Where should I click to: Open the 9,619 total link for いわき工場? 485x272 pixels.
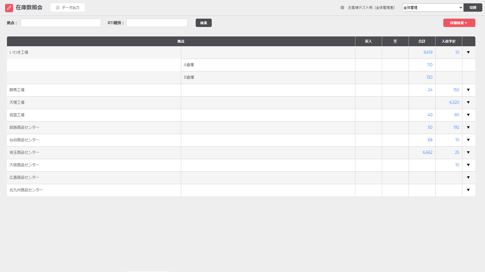(x=428, y=52)
